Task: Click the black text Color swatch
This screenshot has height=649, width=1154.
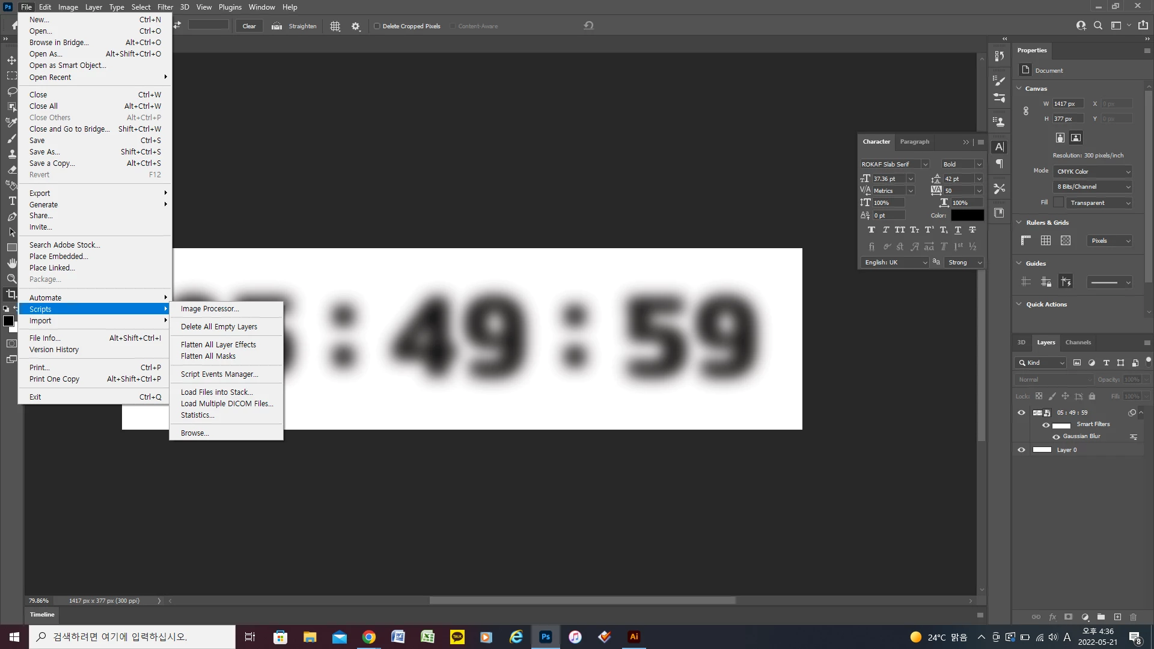Action: click(967, 216)
